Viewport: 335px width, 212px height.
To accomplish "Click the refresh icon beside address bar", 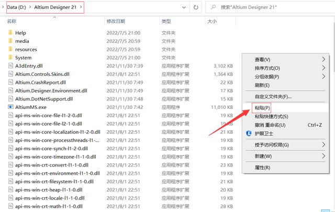I will (x=196, y=7).
